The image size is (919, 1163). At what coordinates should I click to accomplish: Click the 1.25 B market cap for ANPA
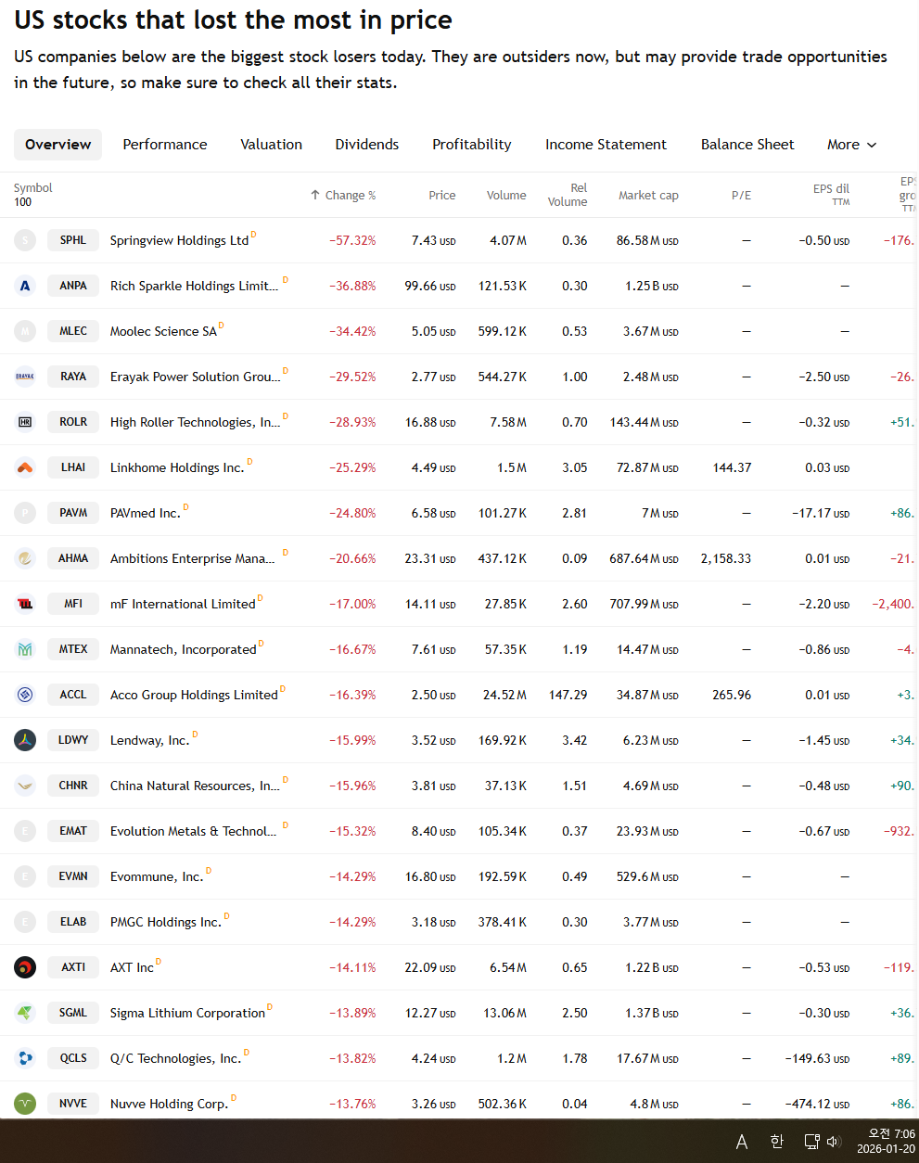coord(651,286)
